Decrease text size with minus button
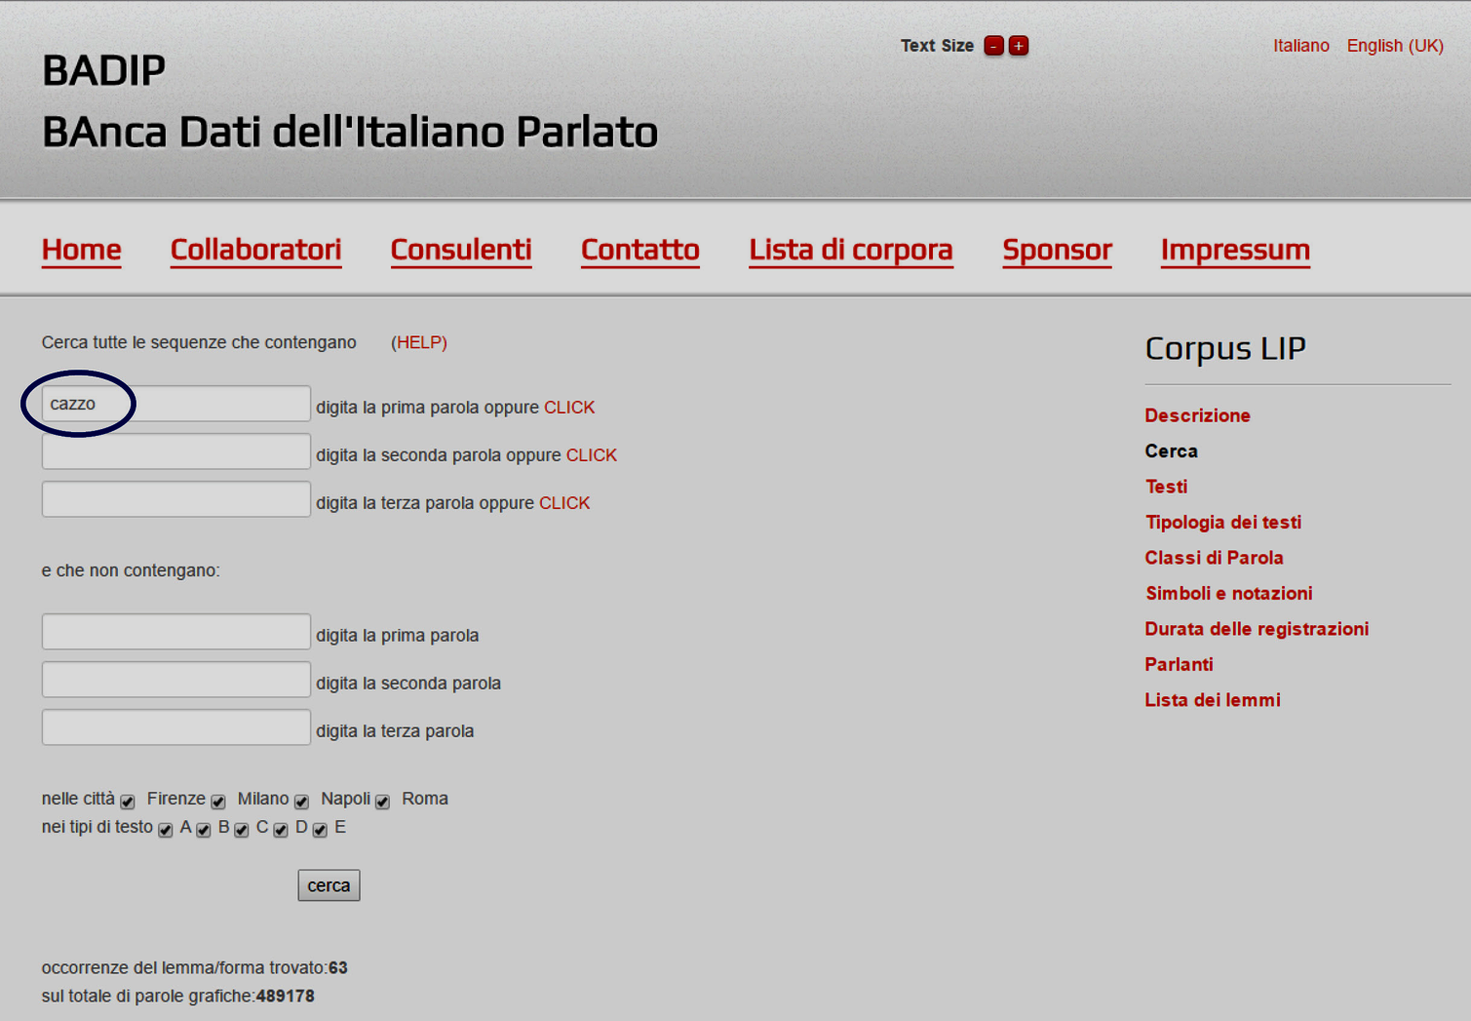The height and width of the screenshot is (1021, 1471). coord(993,46)
